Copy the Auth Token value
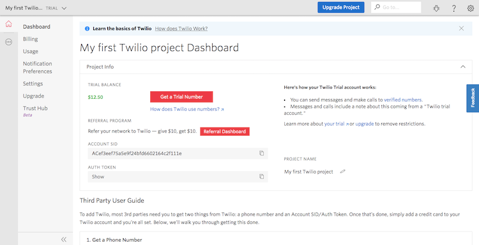This screenshot has height=245, width=479. (261, 176)
